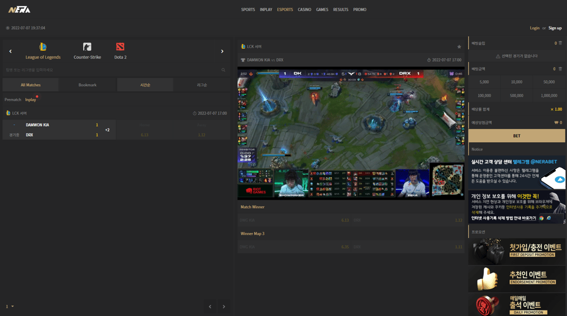Click the Notice section heading

[x=477, y=149]
